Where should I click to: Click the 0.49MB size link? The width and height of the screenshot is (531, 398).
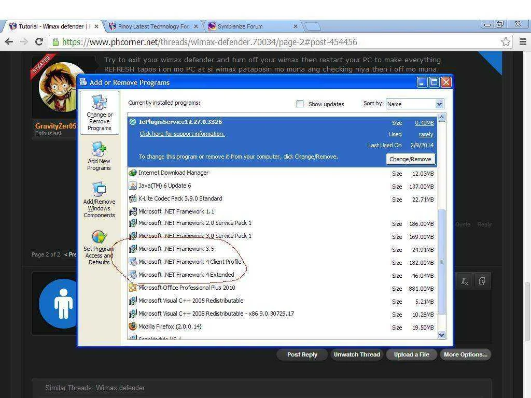(x=424, y=123)
